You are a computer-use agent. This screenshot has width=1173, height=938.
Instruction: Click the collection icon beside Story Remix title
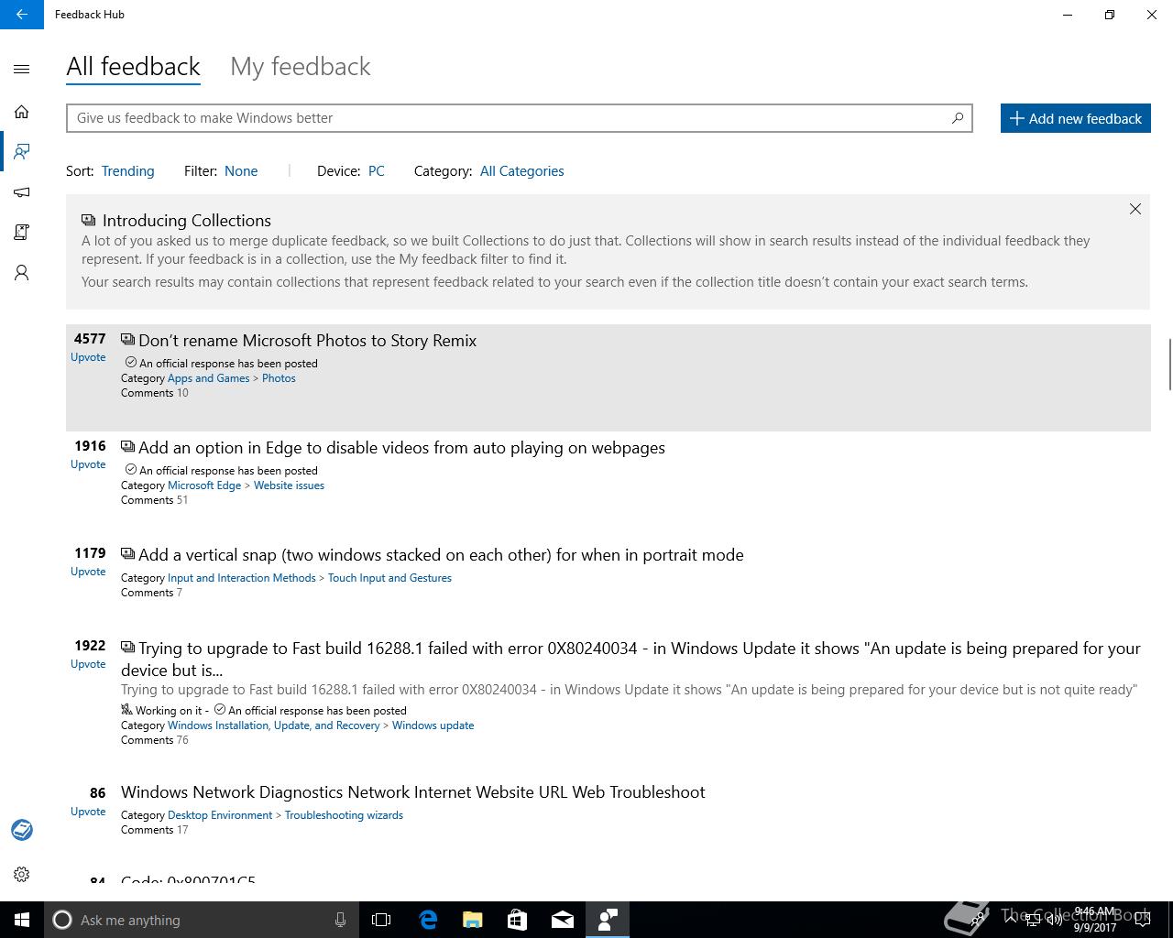127,340
